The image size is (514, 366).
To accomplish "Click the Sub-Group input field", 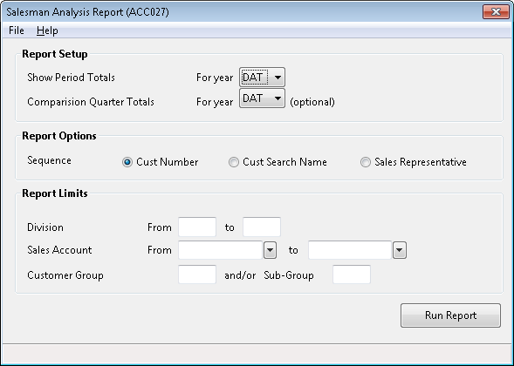I will (x=352, y=274).
